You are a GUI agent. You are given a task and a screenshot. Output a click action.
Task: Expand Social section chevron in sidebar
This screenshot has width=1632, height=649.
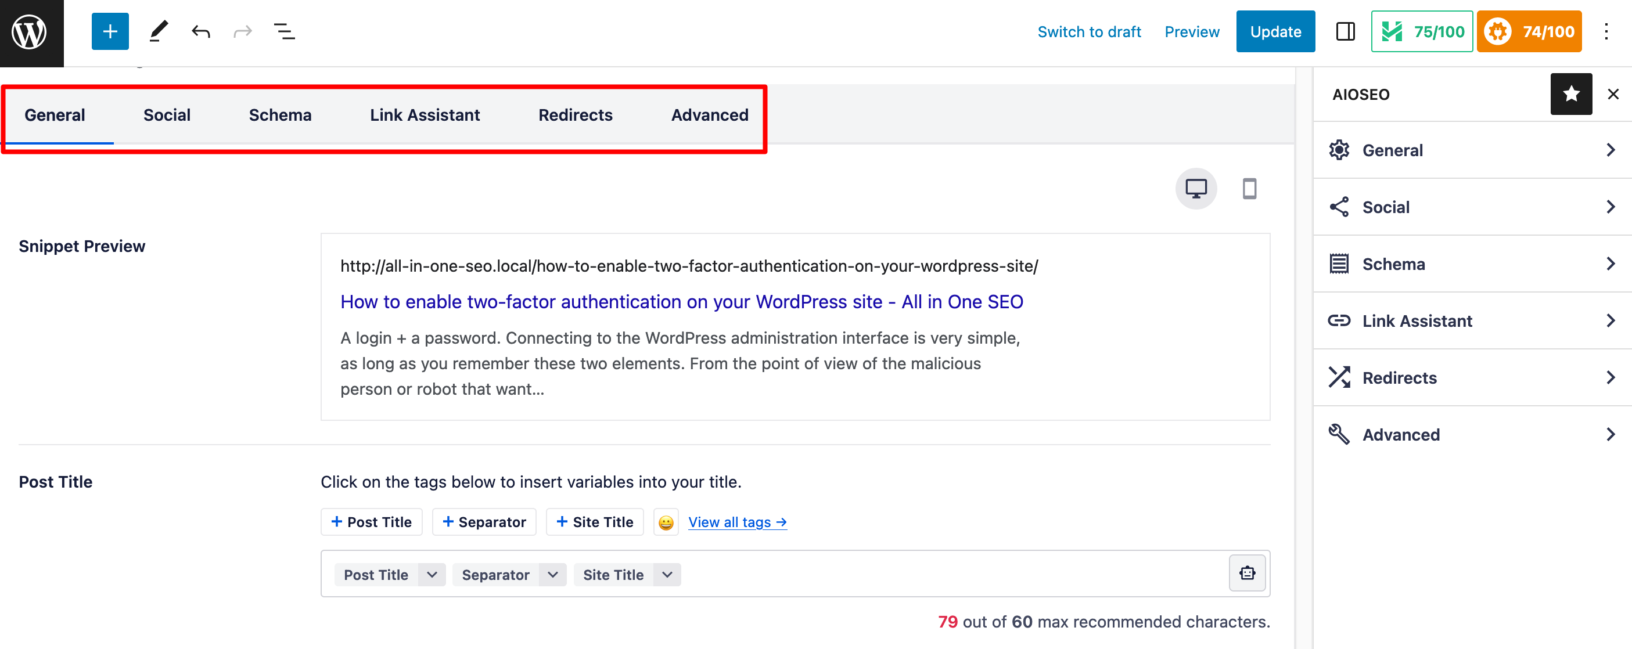pos(1611,207)
